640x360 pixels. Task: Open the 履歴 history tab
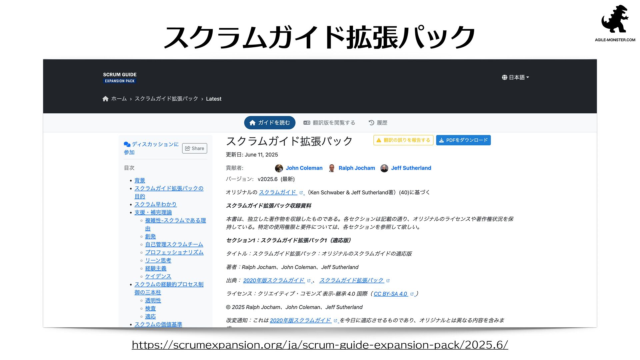[378, 123]
